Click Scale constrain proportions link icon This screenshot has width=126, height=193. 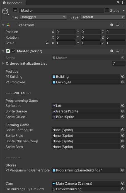pos(47,43)
